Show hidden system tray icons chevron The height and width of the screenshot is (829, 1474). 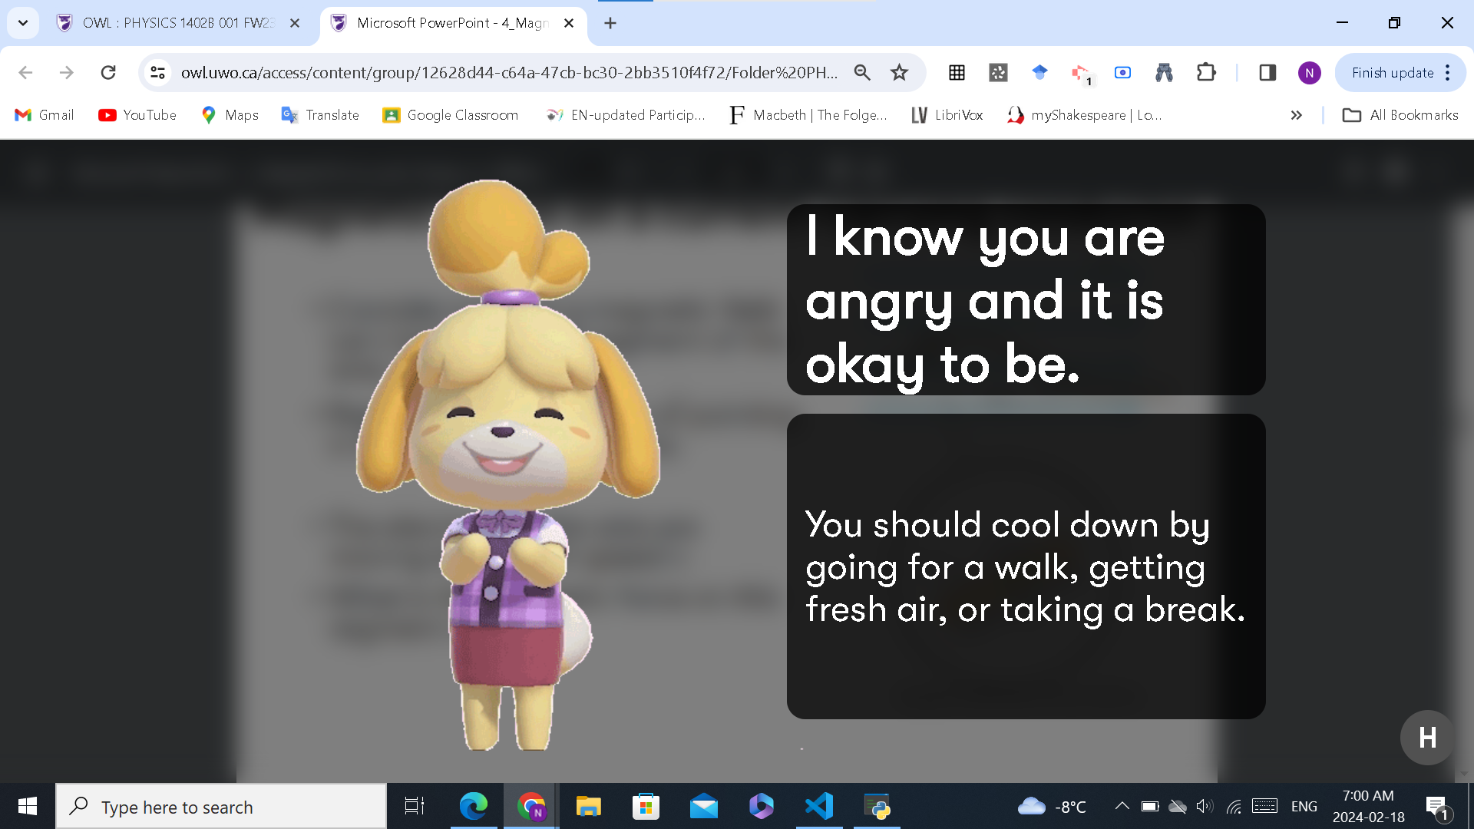tap(1122, 806)
